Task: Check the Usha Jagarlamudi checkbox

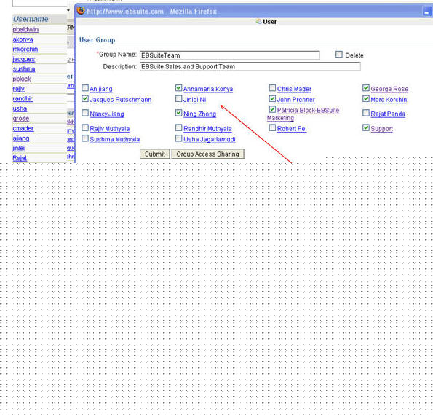Action: [179, 138]
